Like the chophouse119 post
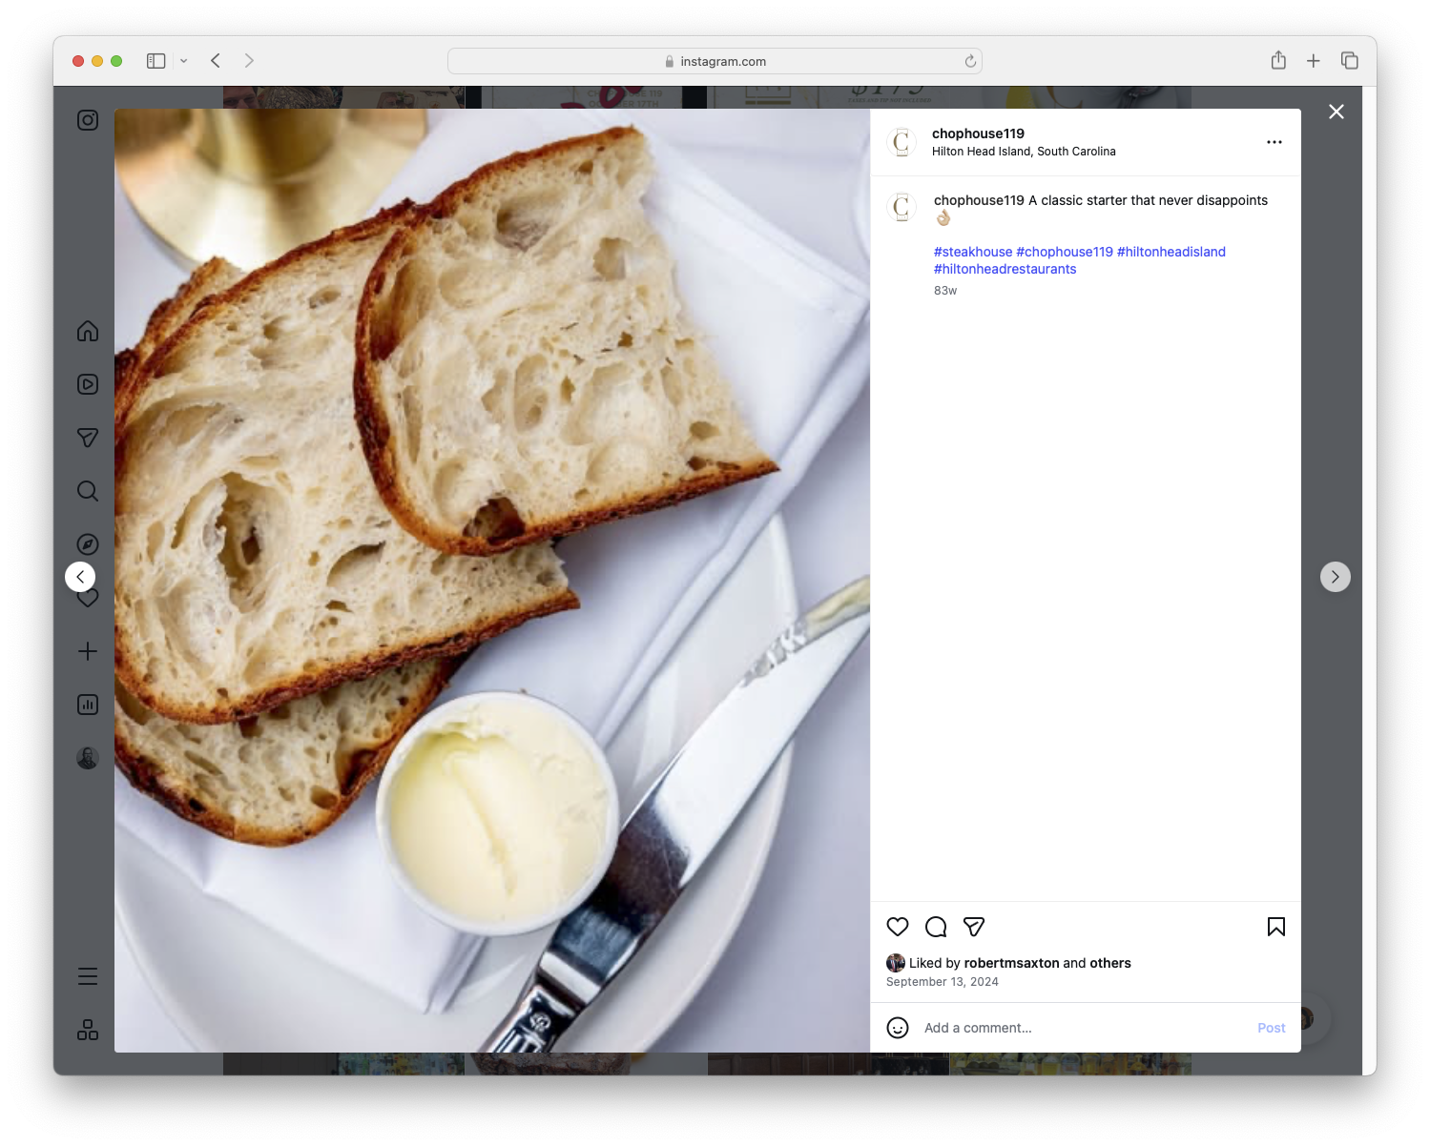Viewport: 1430px width, 1146px height. (x=897, y=927)
